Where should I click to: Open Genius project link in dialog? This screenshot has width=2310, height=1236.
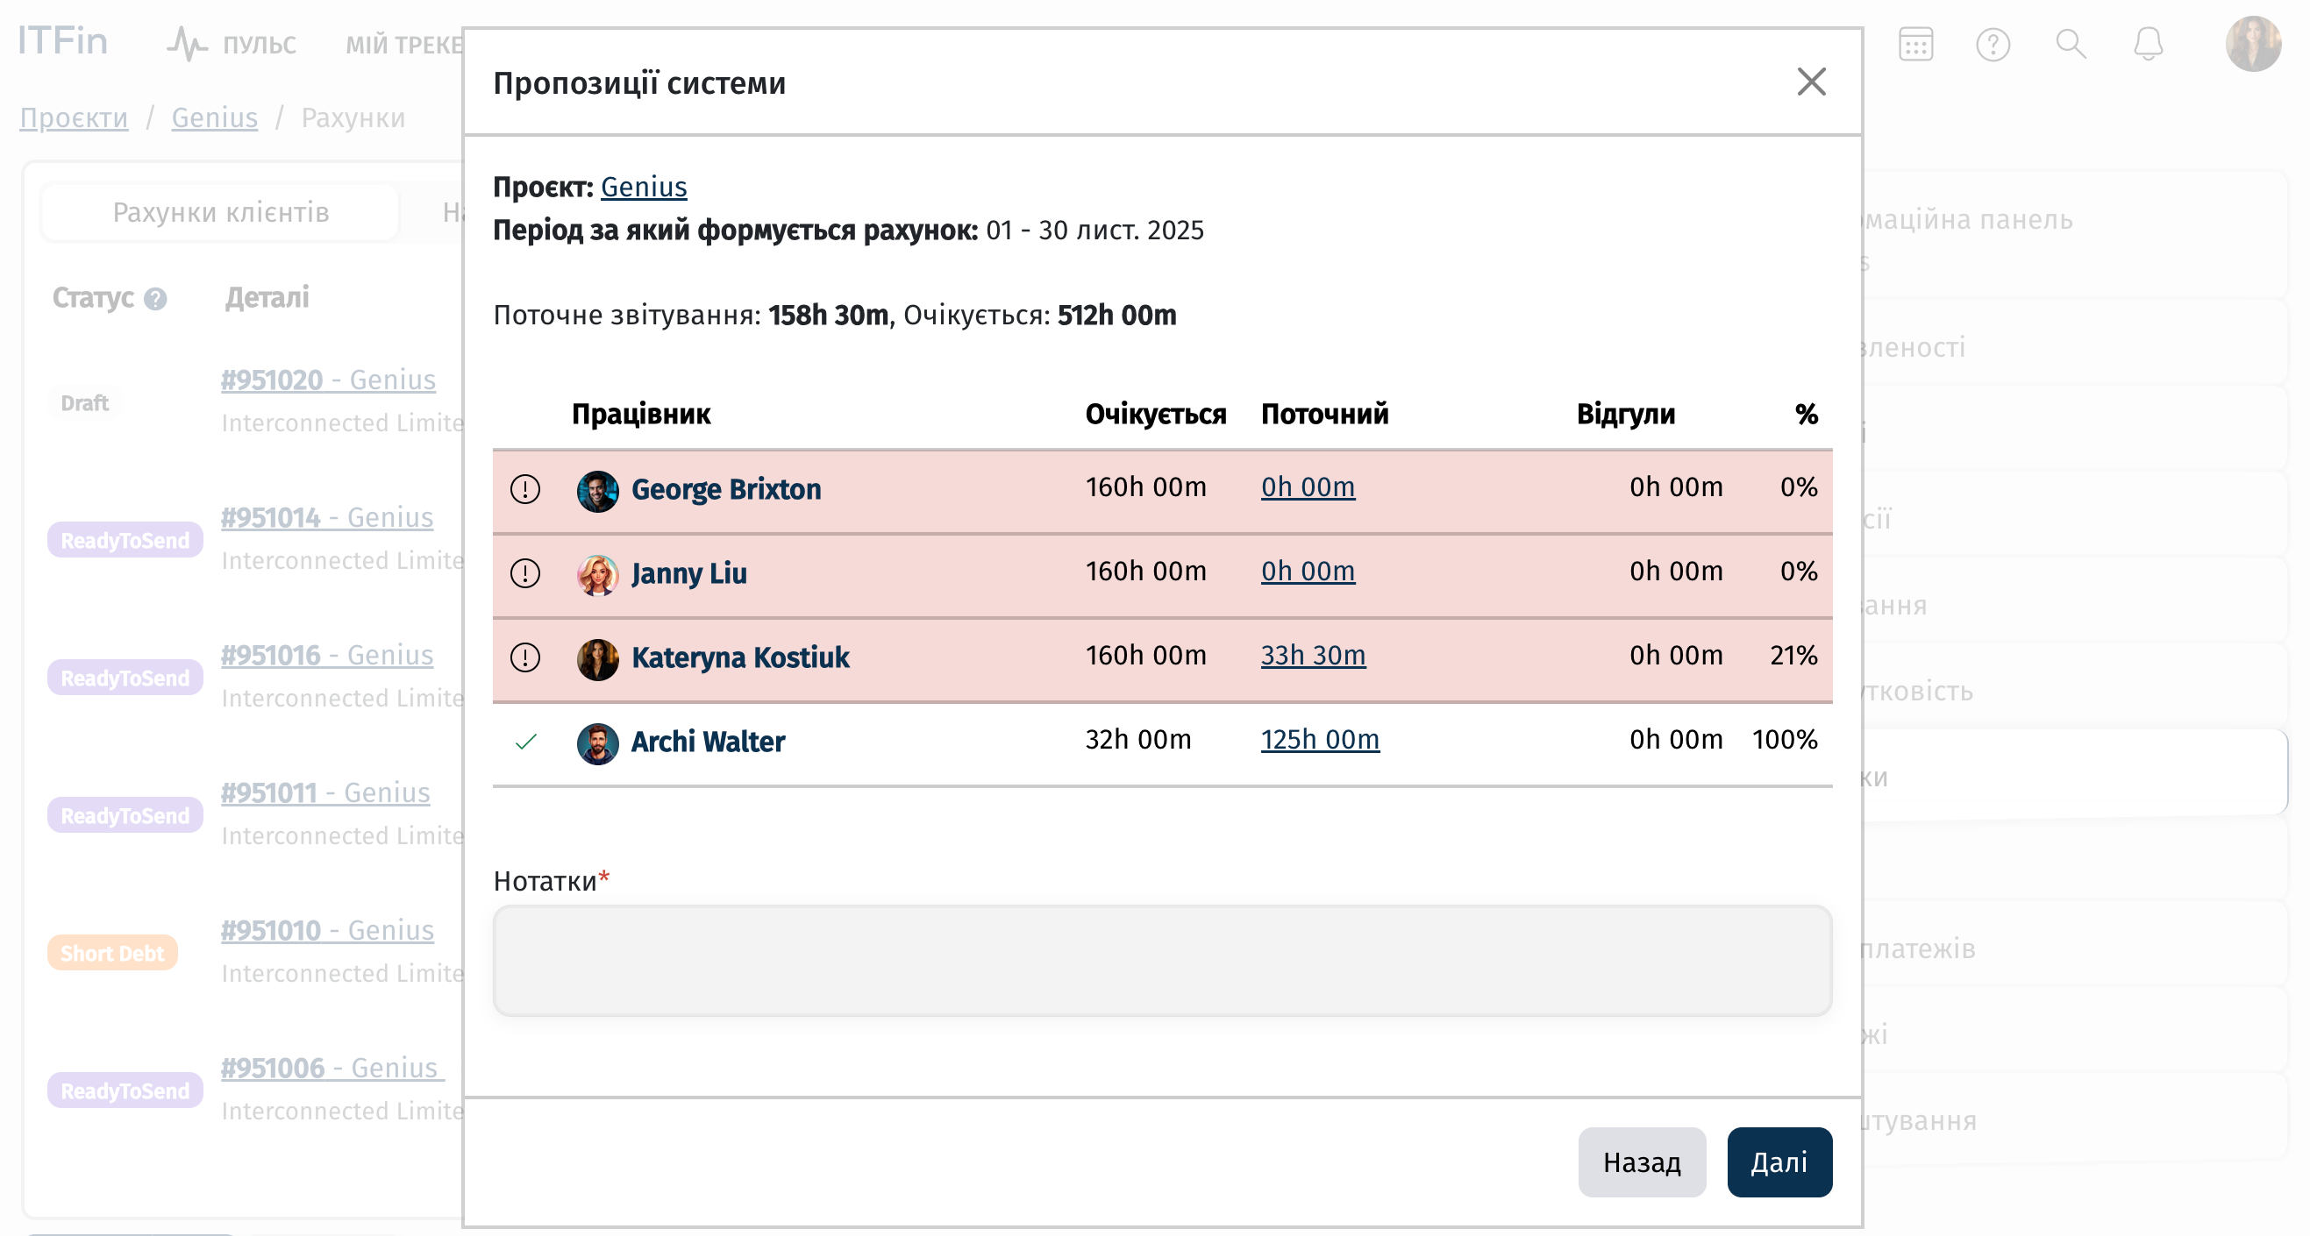tap(643, 187)
